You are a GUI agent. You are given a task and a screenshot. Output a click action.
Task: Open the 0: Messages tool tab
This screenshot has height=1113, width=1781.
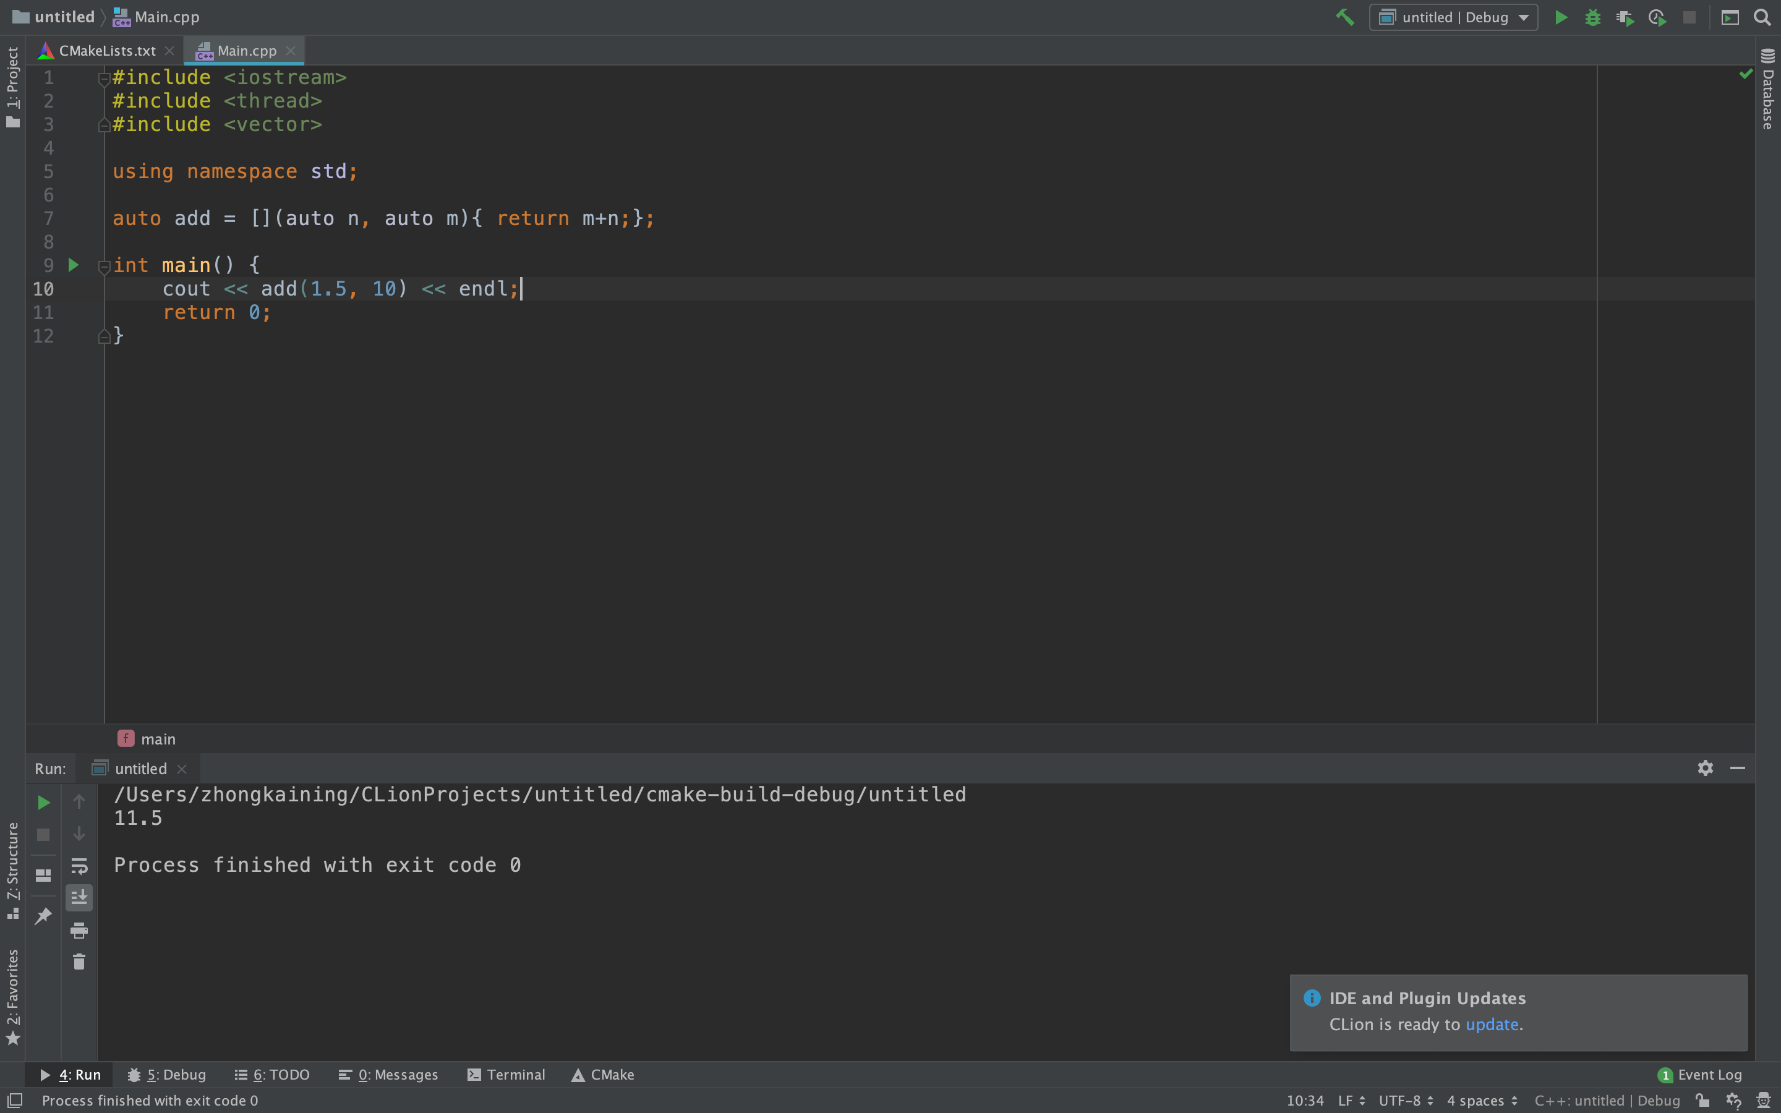click(388, 1074)
